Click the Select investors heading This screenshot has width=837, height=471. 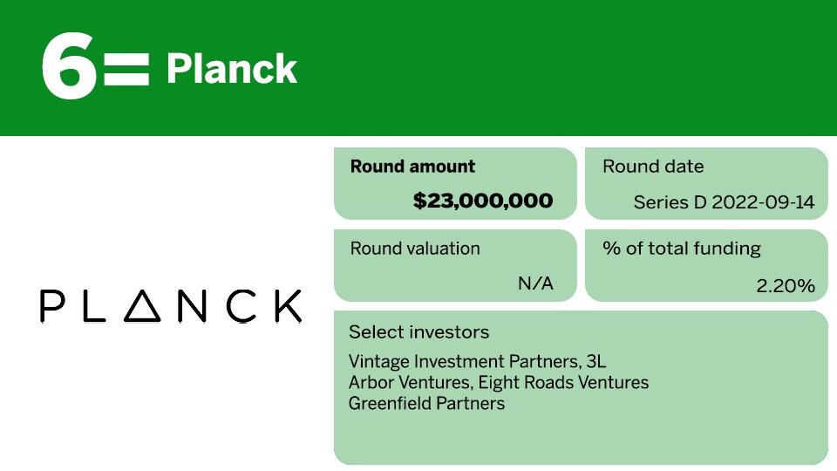[418, 332]
